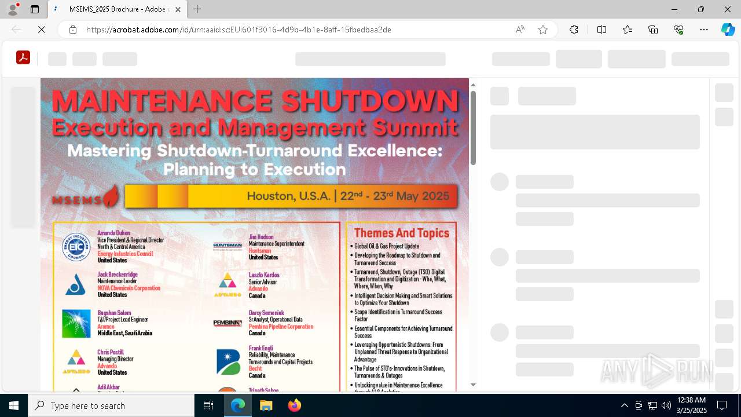Open Copilot sidebar

(728, 30)
